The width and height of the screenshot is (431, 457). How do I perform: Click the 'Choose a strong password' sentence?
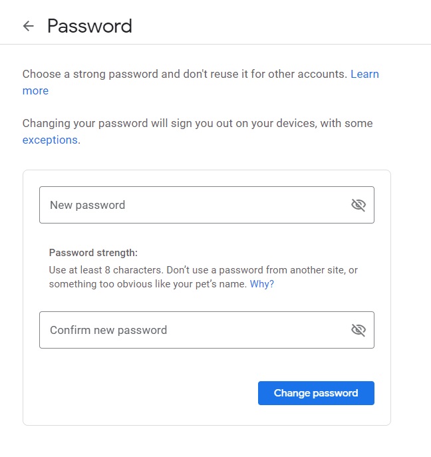tap(185, 74)
